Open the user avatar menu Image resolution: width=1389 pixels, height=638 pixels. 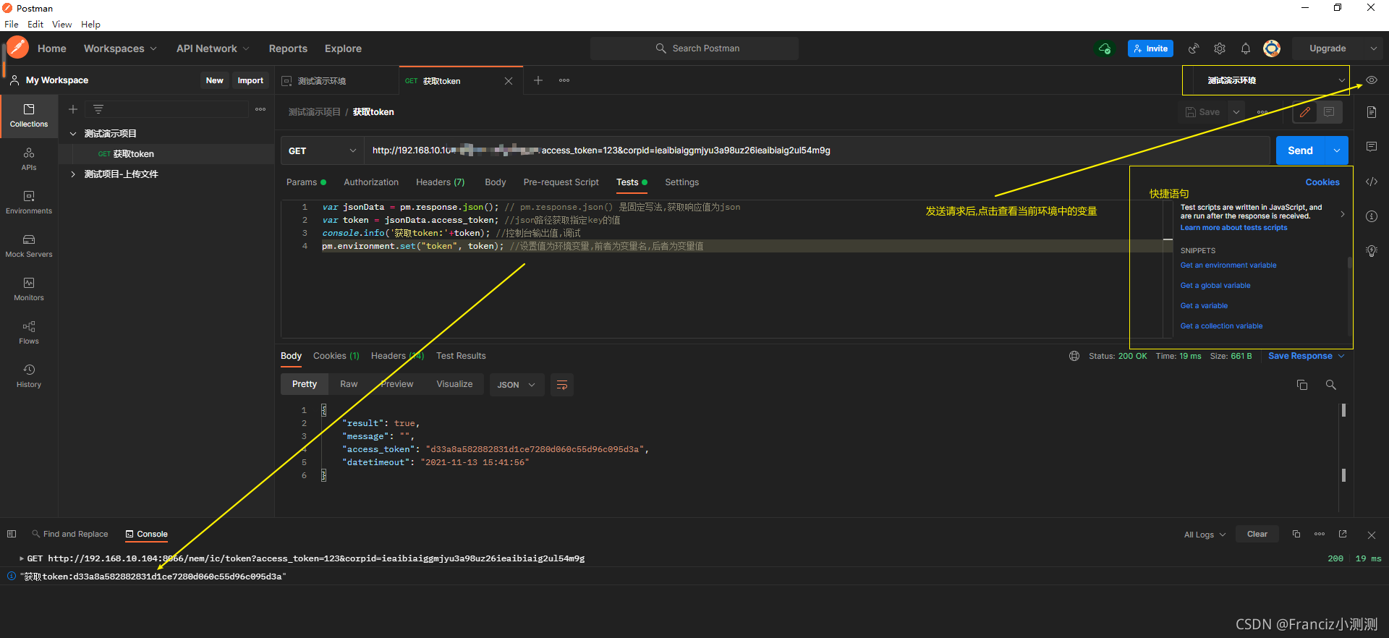pyautogui.click(x=1272, y=48)
